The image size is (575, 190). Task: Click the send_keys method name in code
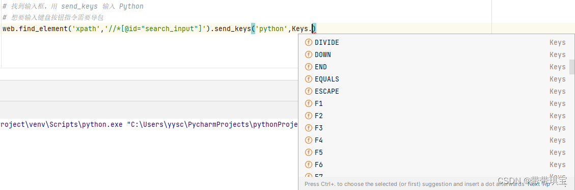tap(233, 29)
